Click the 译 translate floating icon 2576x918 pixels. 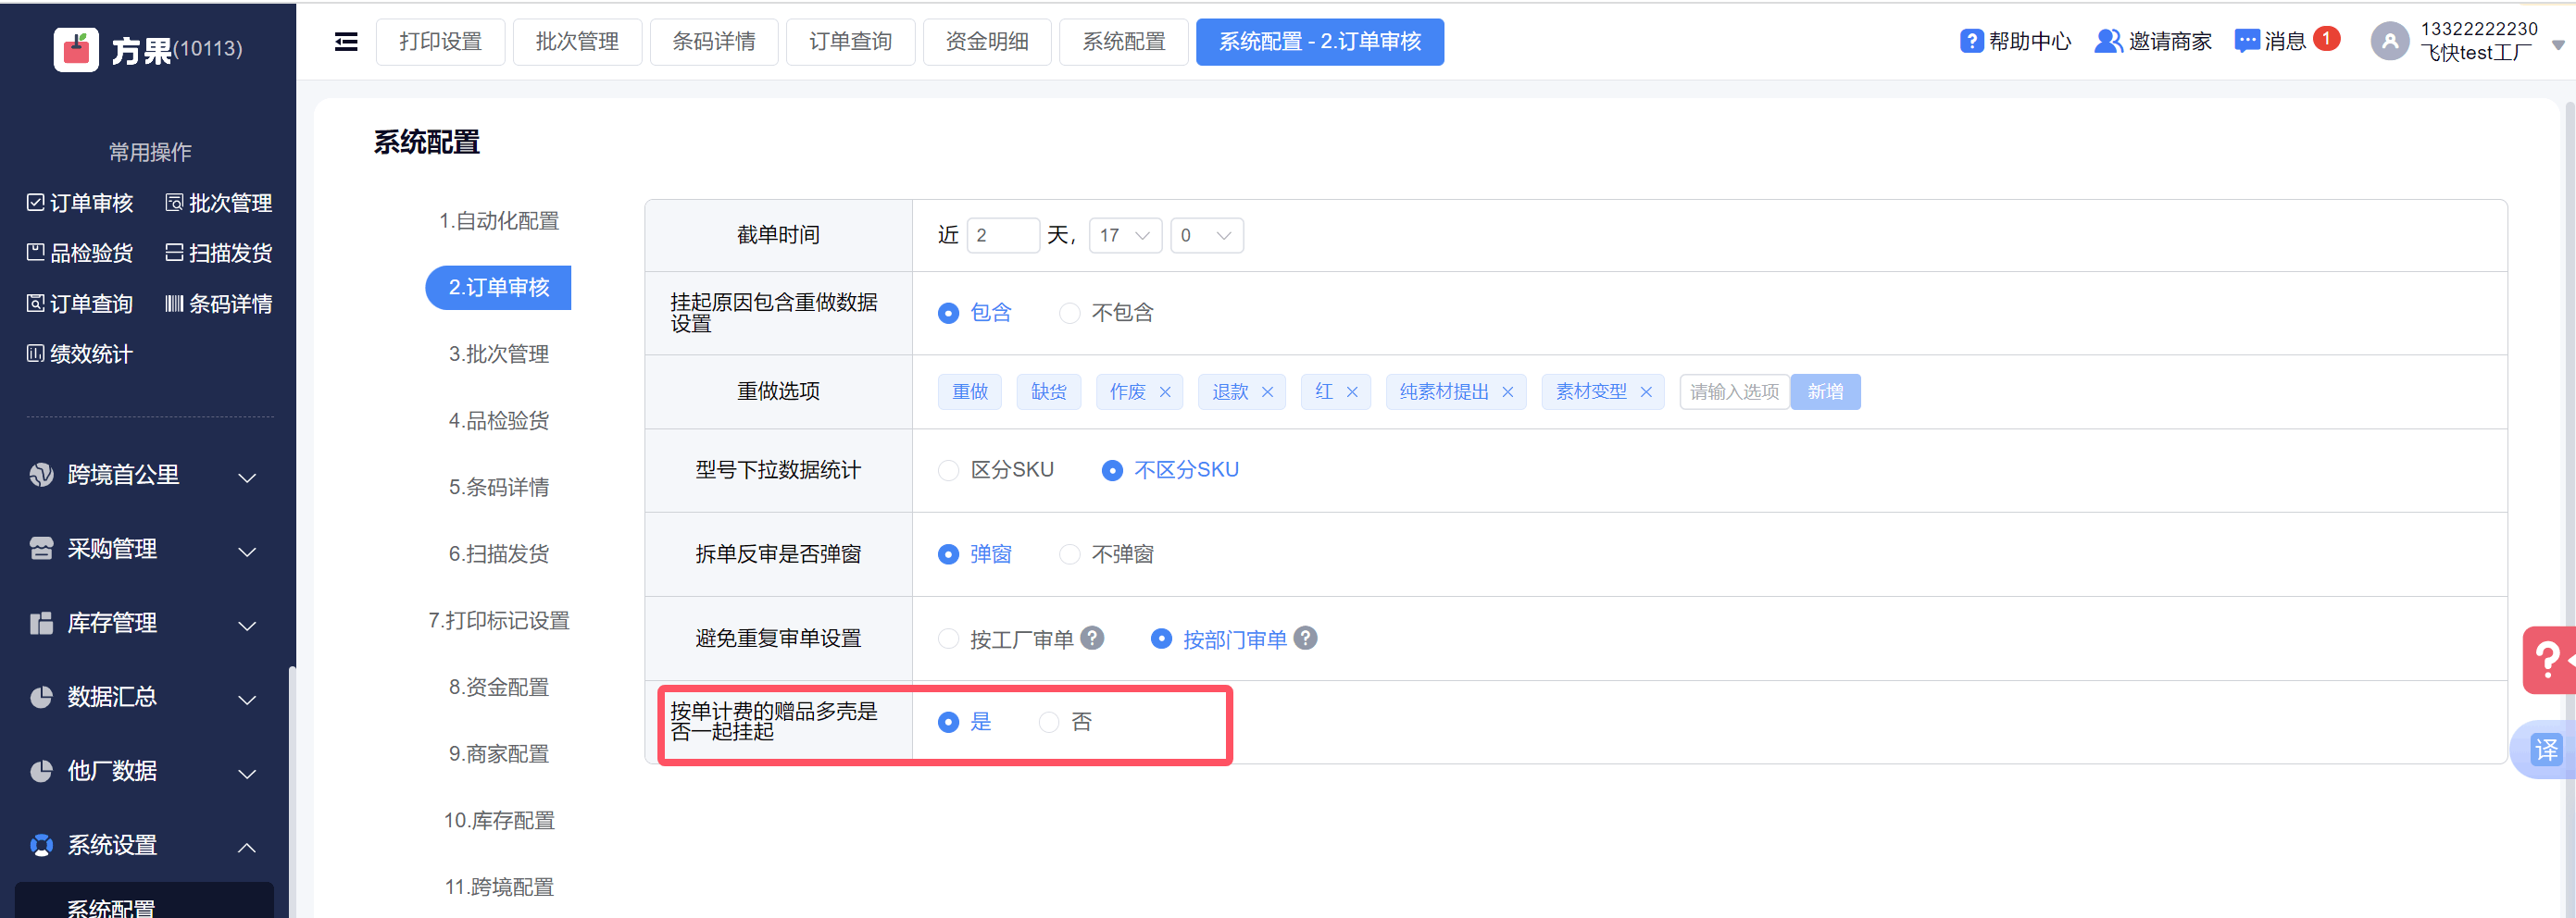coord(2546,750)
